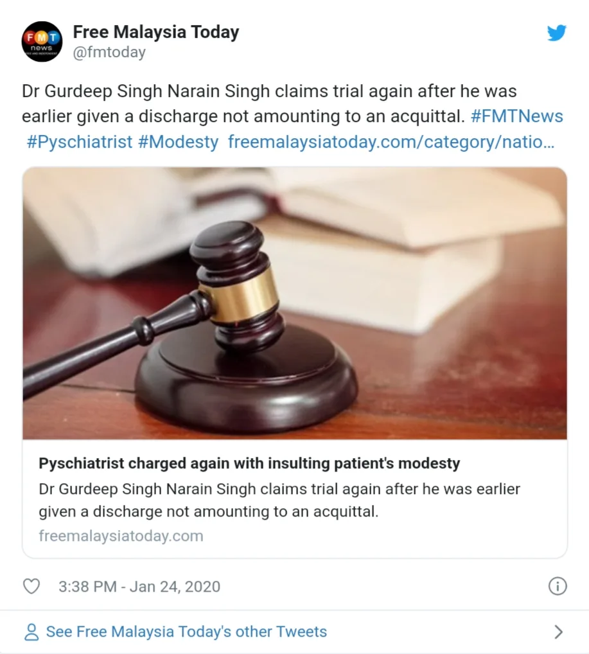Open the #Pyschiatrist hashtag
This screenshot has width=589, height=654.
(x=79, y=142)
